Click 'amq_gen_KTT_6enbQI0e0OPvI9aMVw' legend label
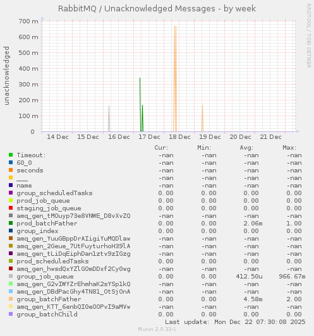 tap(73, 307)
